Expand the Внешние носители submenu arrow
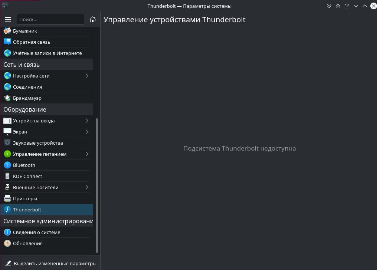Image resolution: width=377 pixels, height=270 pixels. (87, 187)
